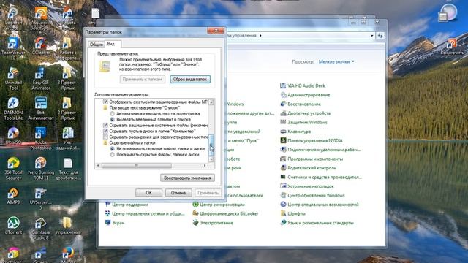Open 'Родительский контроль' link

(x=312, y=168)
